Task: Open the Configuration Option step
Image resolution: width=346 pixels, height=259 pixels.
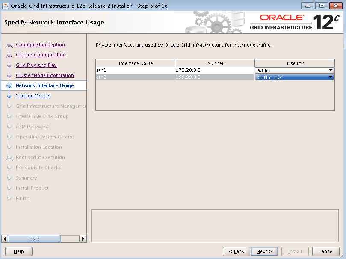Action: pos(40,44)
